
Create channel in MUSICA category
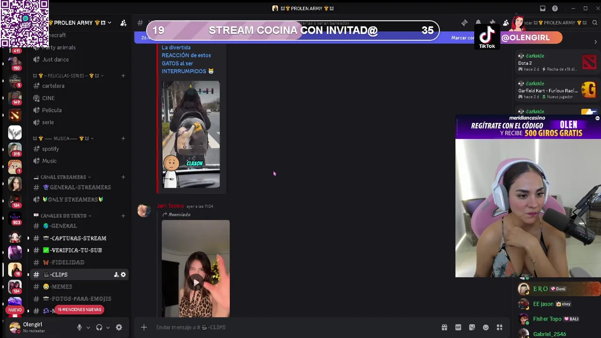pos(123,138)
